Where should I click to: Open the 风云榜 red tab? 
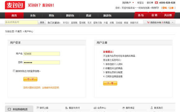(168, 15)
